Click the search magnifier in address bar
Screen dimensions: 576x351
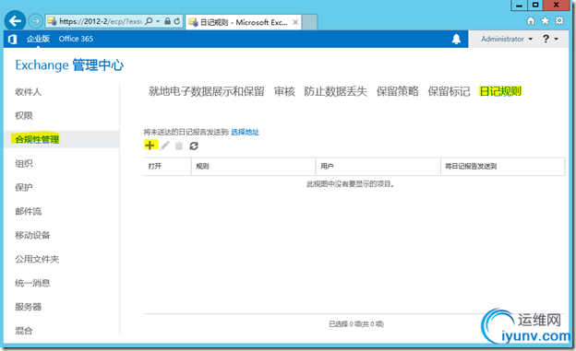tap(149, 21)
